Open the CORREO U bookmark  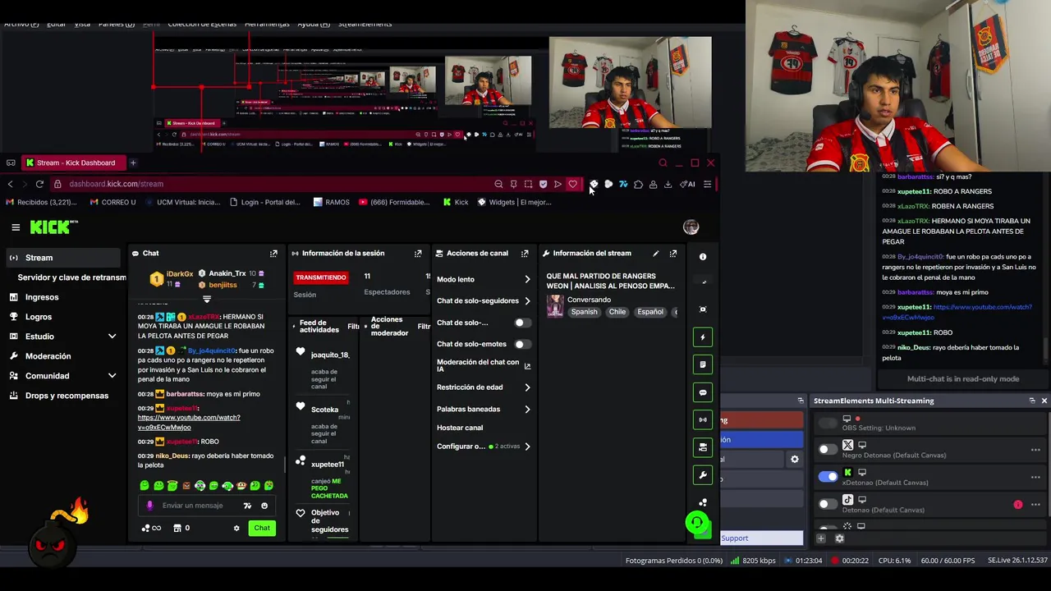112,202
